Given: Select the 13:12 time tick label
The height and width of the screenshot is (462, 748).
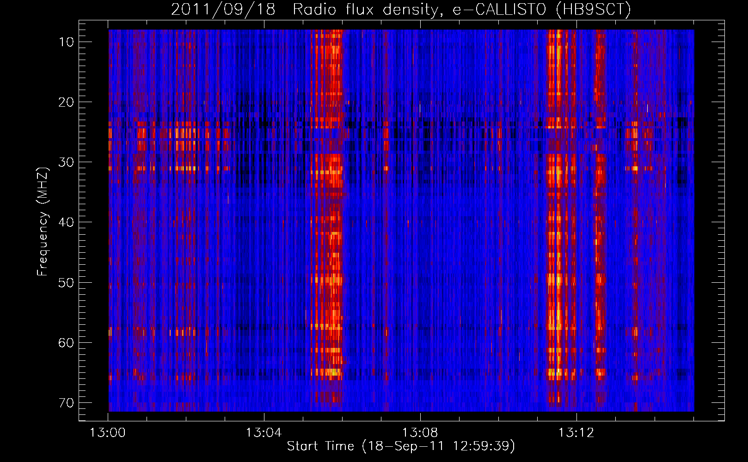Looking at the screenshot, I should [x=576, y=433].
